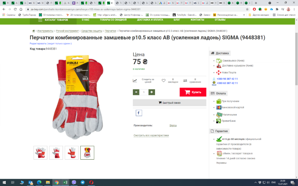The height and width of the screenshot is (186, 298).
Task: Add product to comparison arrows icon
Action: [x=185, y=81]
